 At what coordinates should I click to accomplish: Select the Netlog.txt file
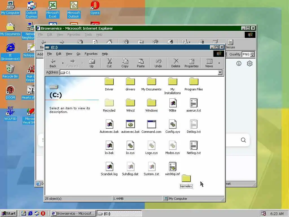(194, 148)
